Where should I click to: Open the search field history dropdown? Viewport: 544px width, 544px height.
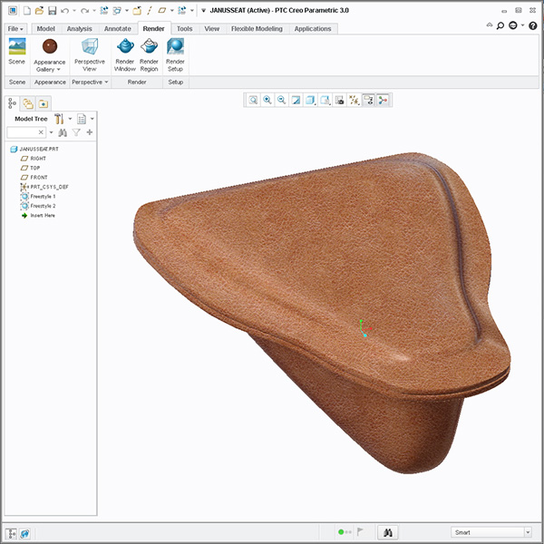(x=52, y=132)
